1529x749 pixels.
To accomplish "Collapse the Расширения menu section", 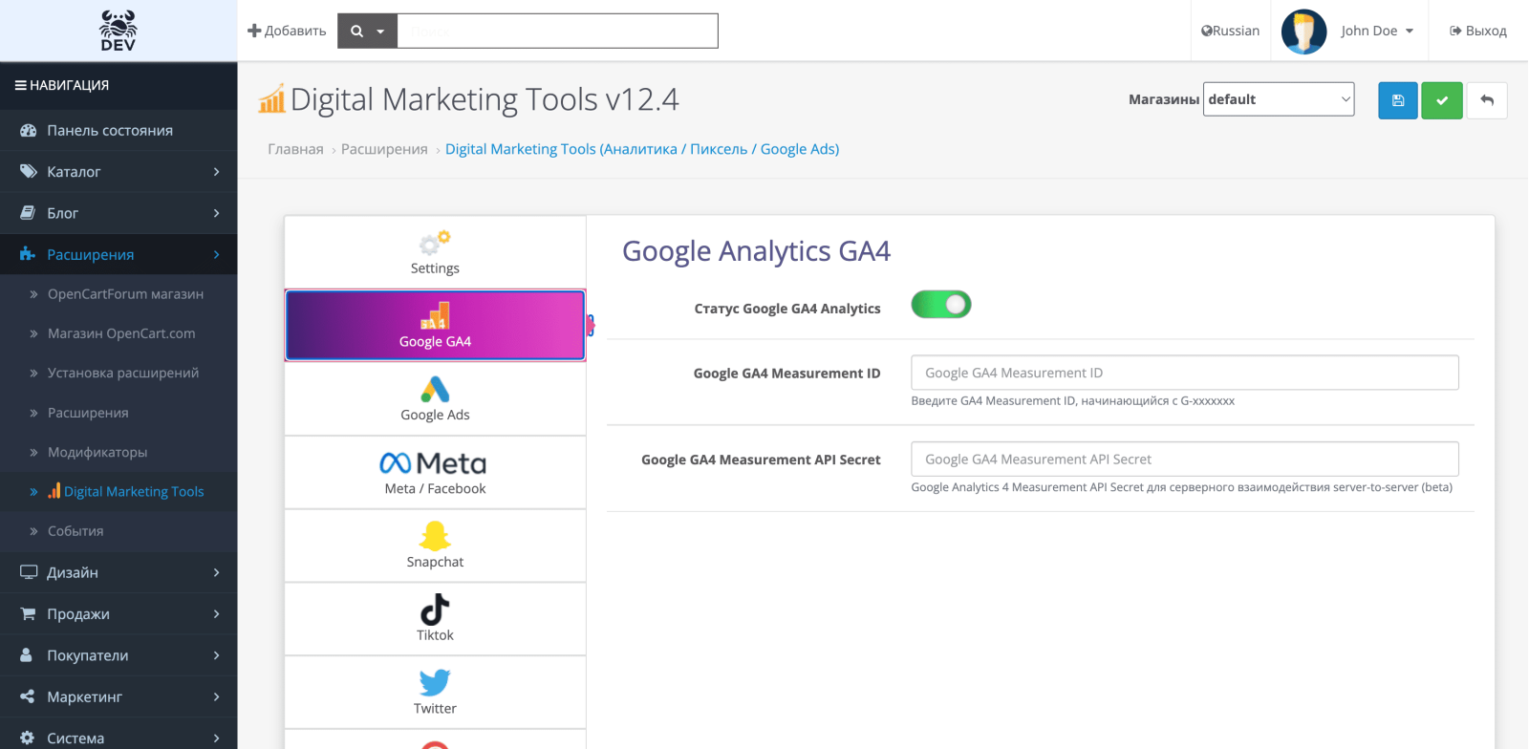I will 118,254.
